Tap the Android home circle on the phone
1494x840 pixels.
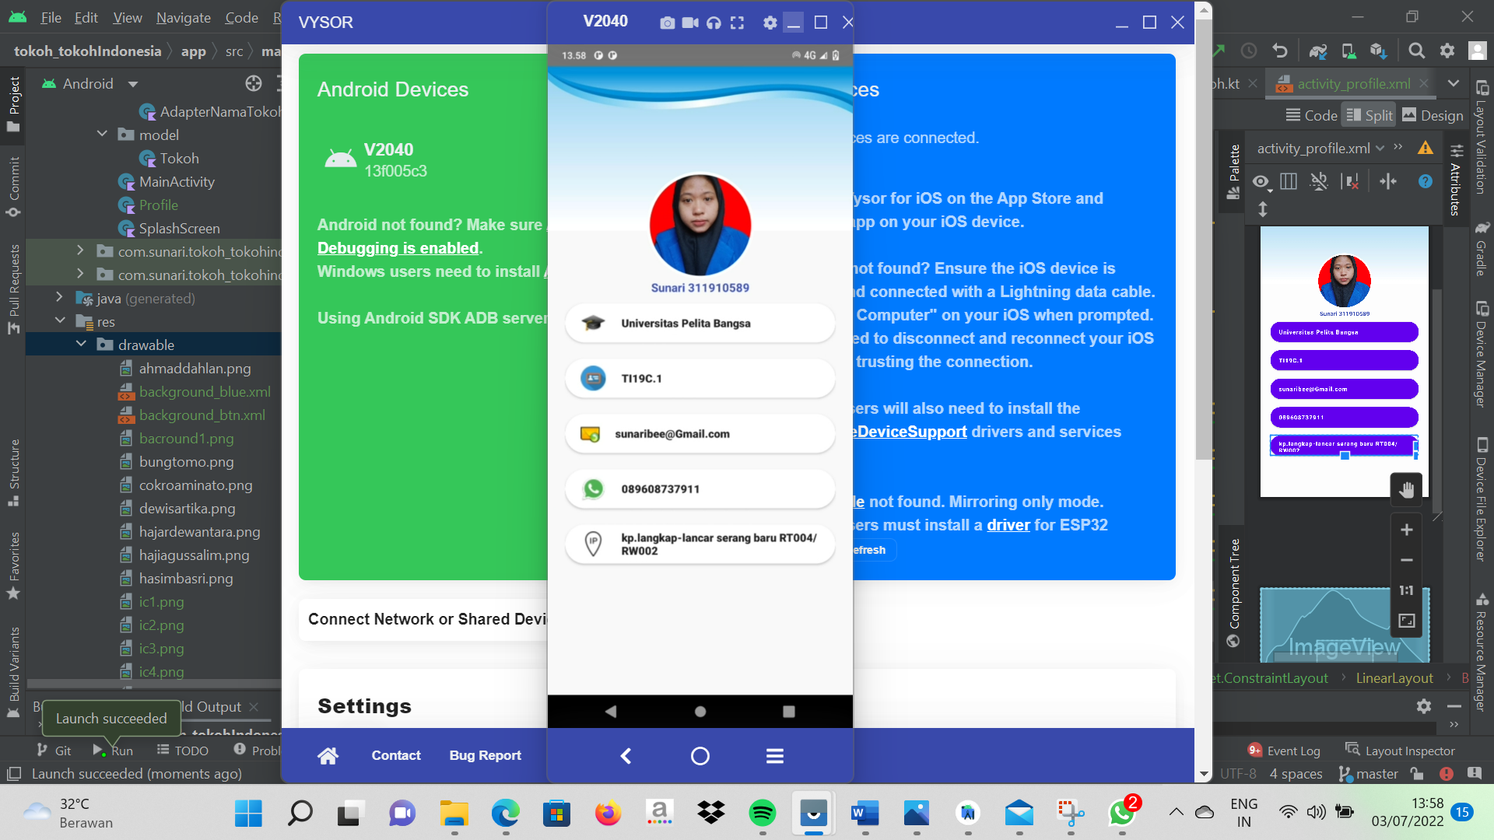point(700,711)
